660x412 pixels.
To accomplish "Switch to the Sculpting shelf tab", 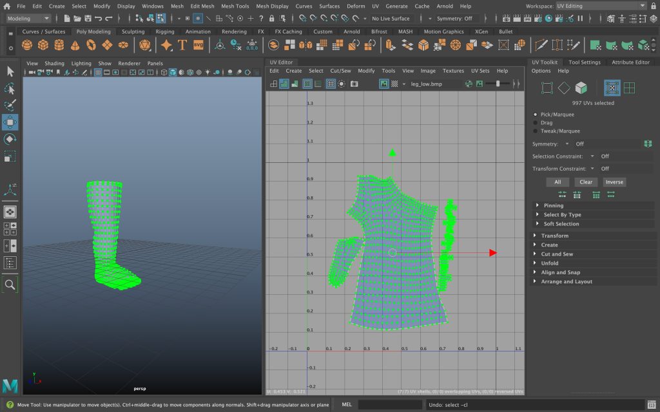I will (133, 32).
